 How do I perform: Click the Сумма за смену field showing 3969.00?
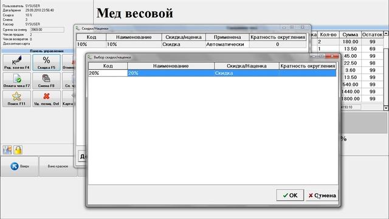click(x=47, y=30)
